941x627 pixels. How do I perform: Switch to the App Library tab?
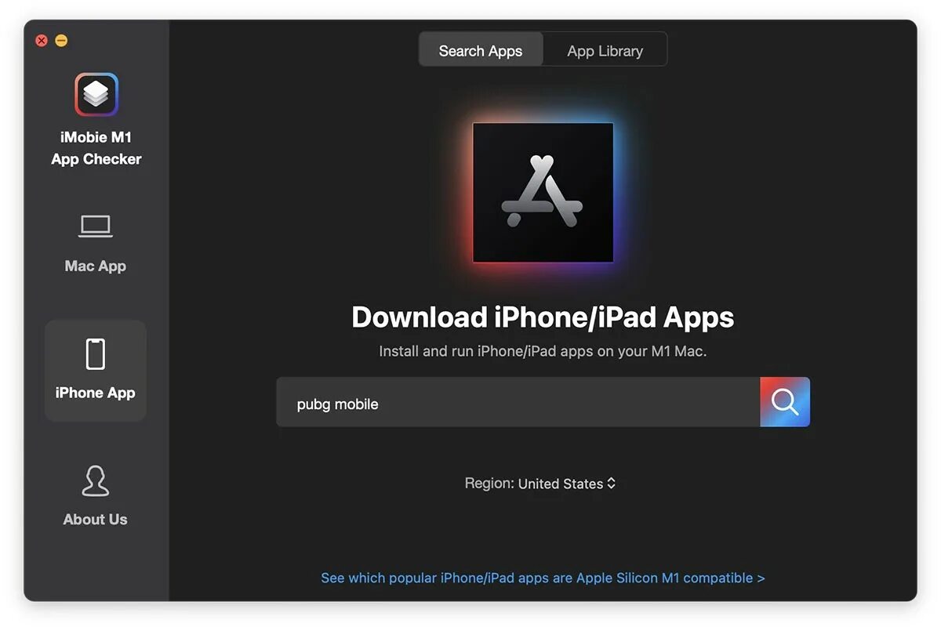tap(605, 50)
